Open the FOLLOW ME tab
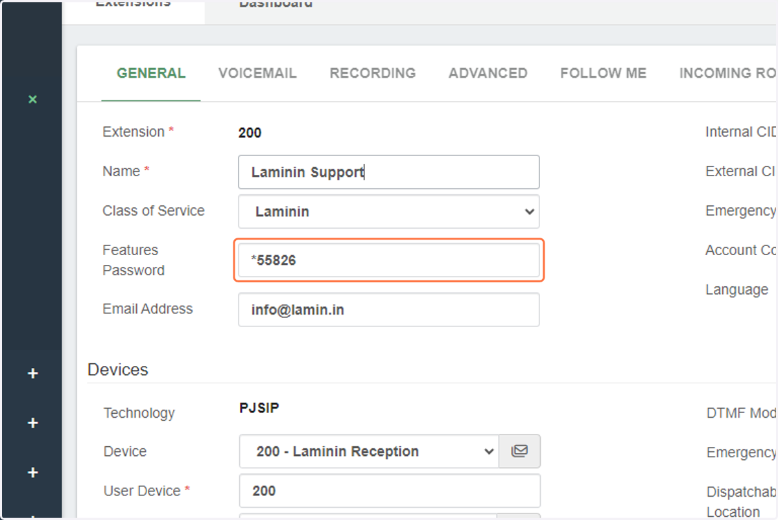The height and width of the screenshot is (520, 778). click(x=604, y=73)
